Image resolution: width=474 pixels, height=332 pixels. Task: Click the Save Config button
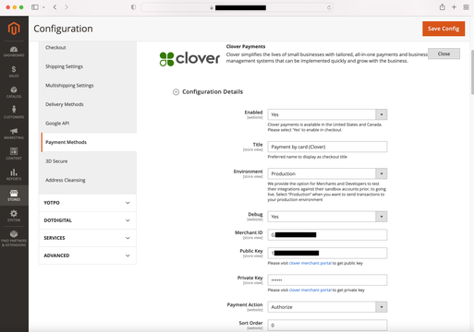444,29
